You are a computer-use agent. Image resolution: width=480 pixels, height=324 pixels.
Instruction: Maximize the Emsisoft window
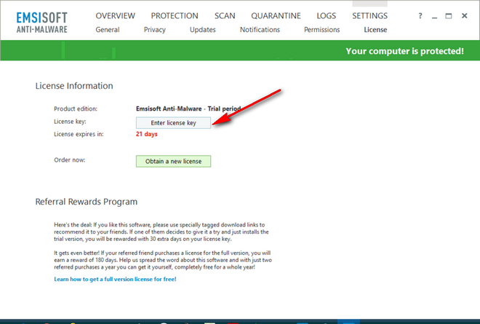pyautogui.click(x=449, y=16)
